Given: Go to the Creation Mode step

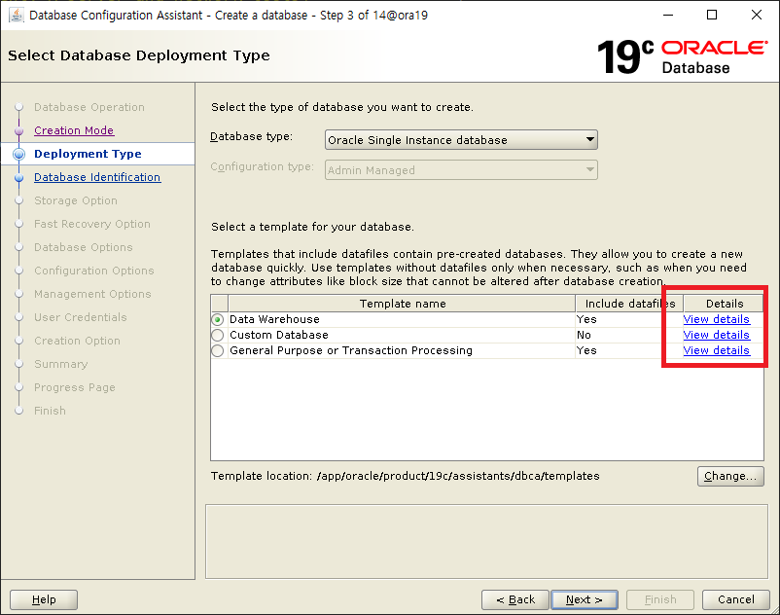Looking at the screenshot, I should 74,130.
